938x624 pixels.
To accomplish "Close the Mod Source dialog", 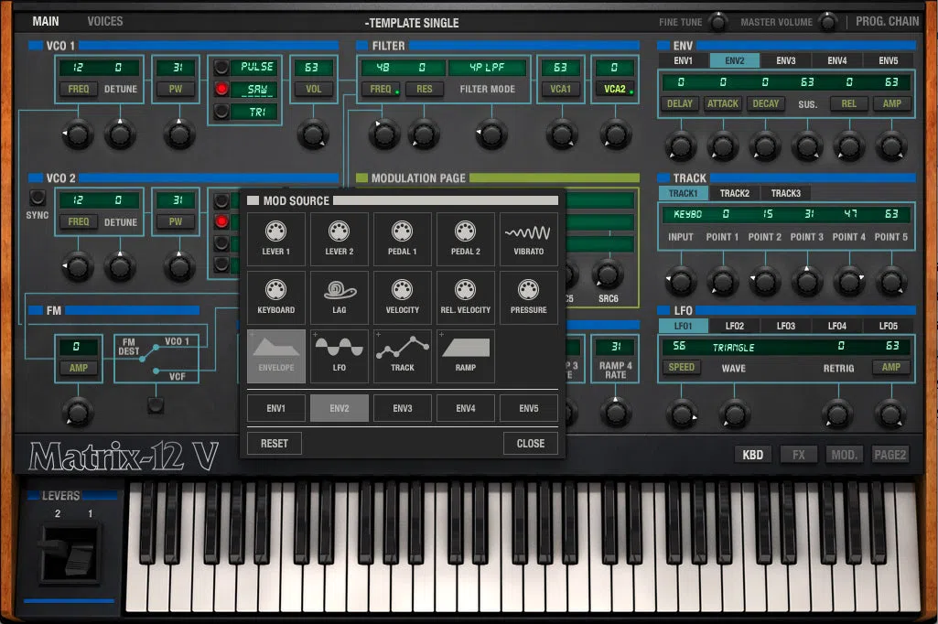I will click(x=531, y=444).
